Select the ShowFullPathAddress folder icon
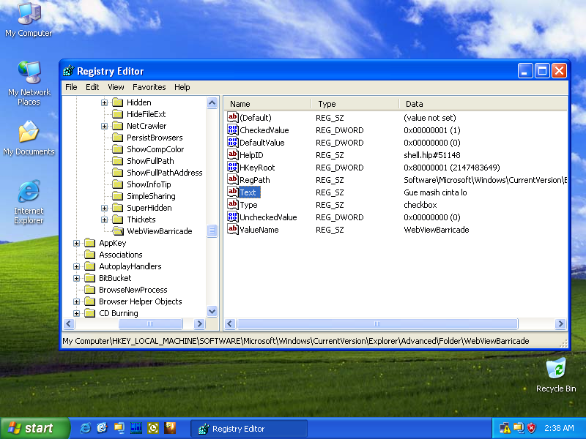Screen dimensions: 586x439 coord(117,173)
